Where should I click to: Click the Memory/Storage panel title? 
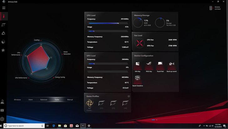tap(142, 15)
